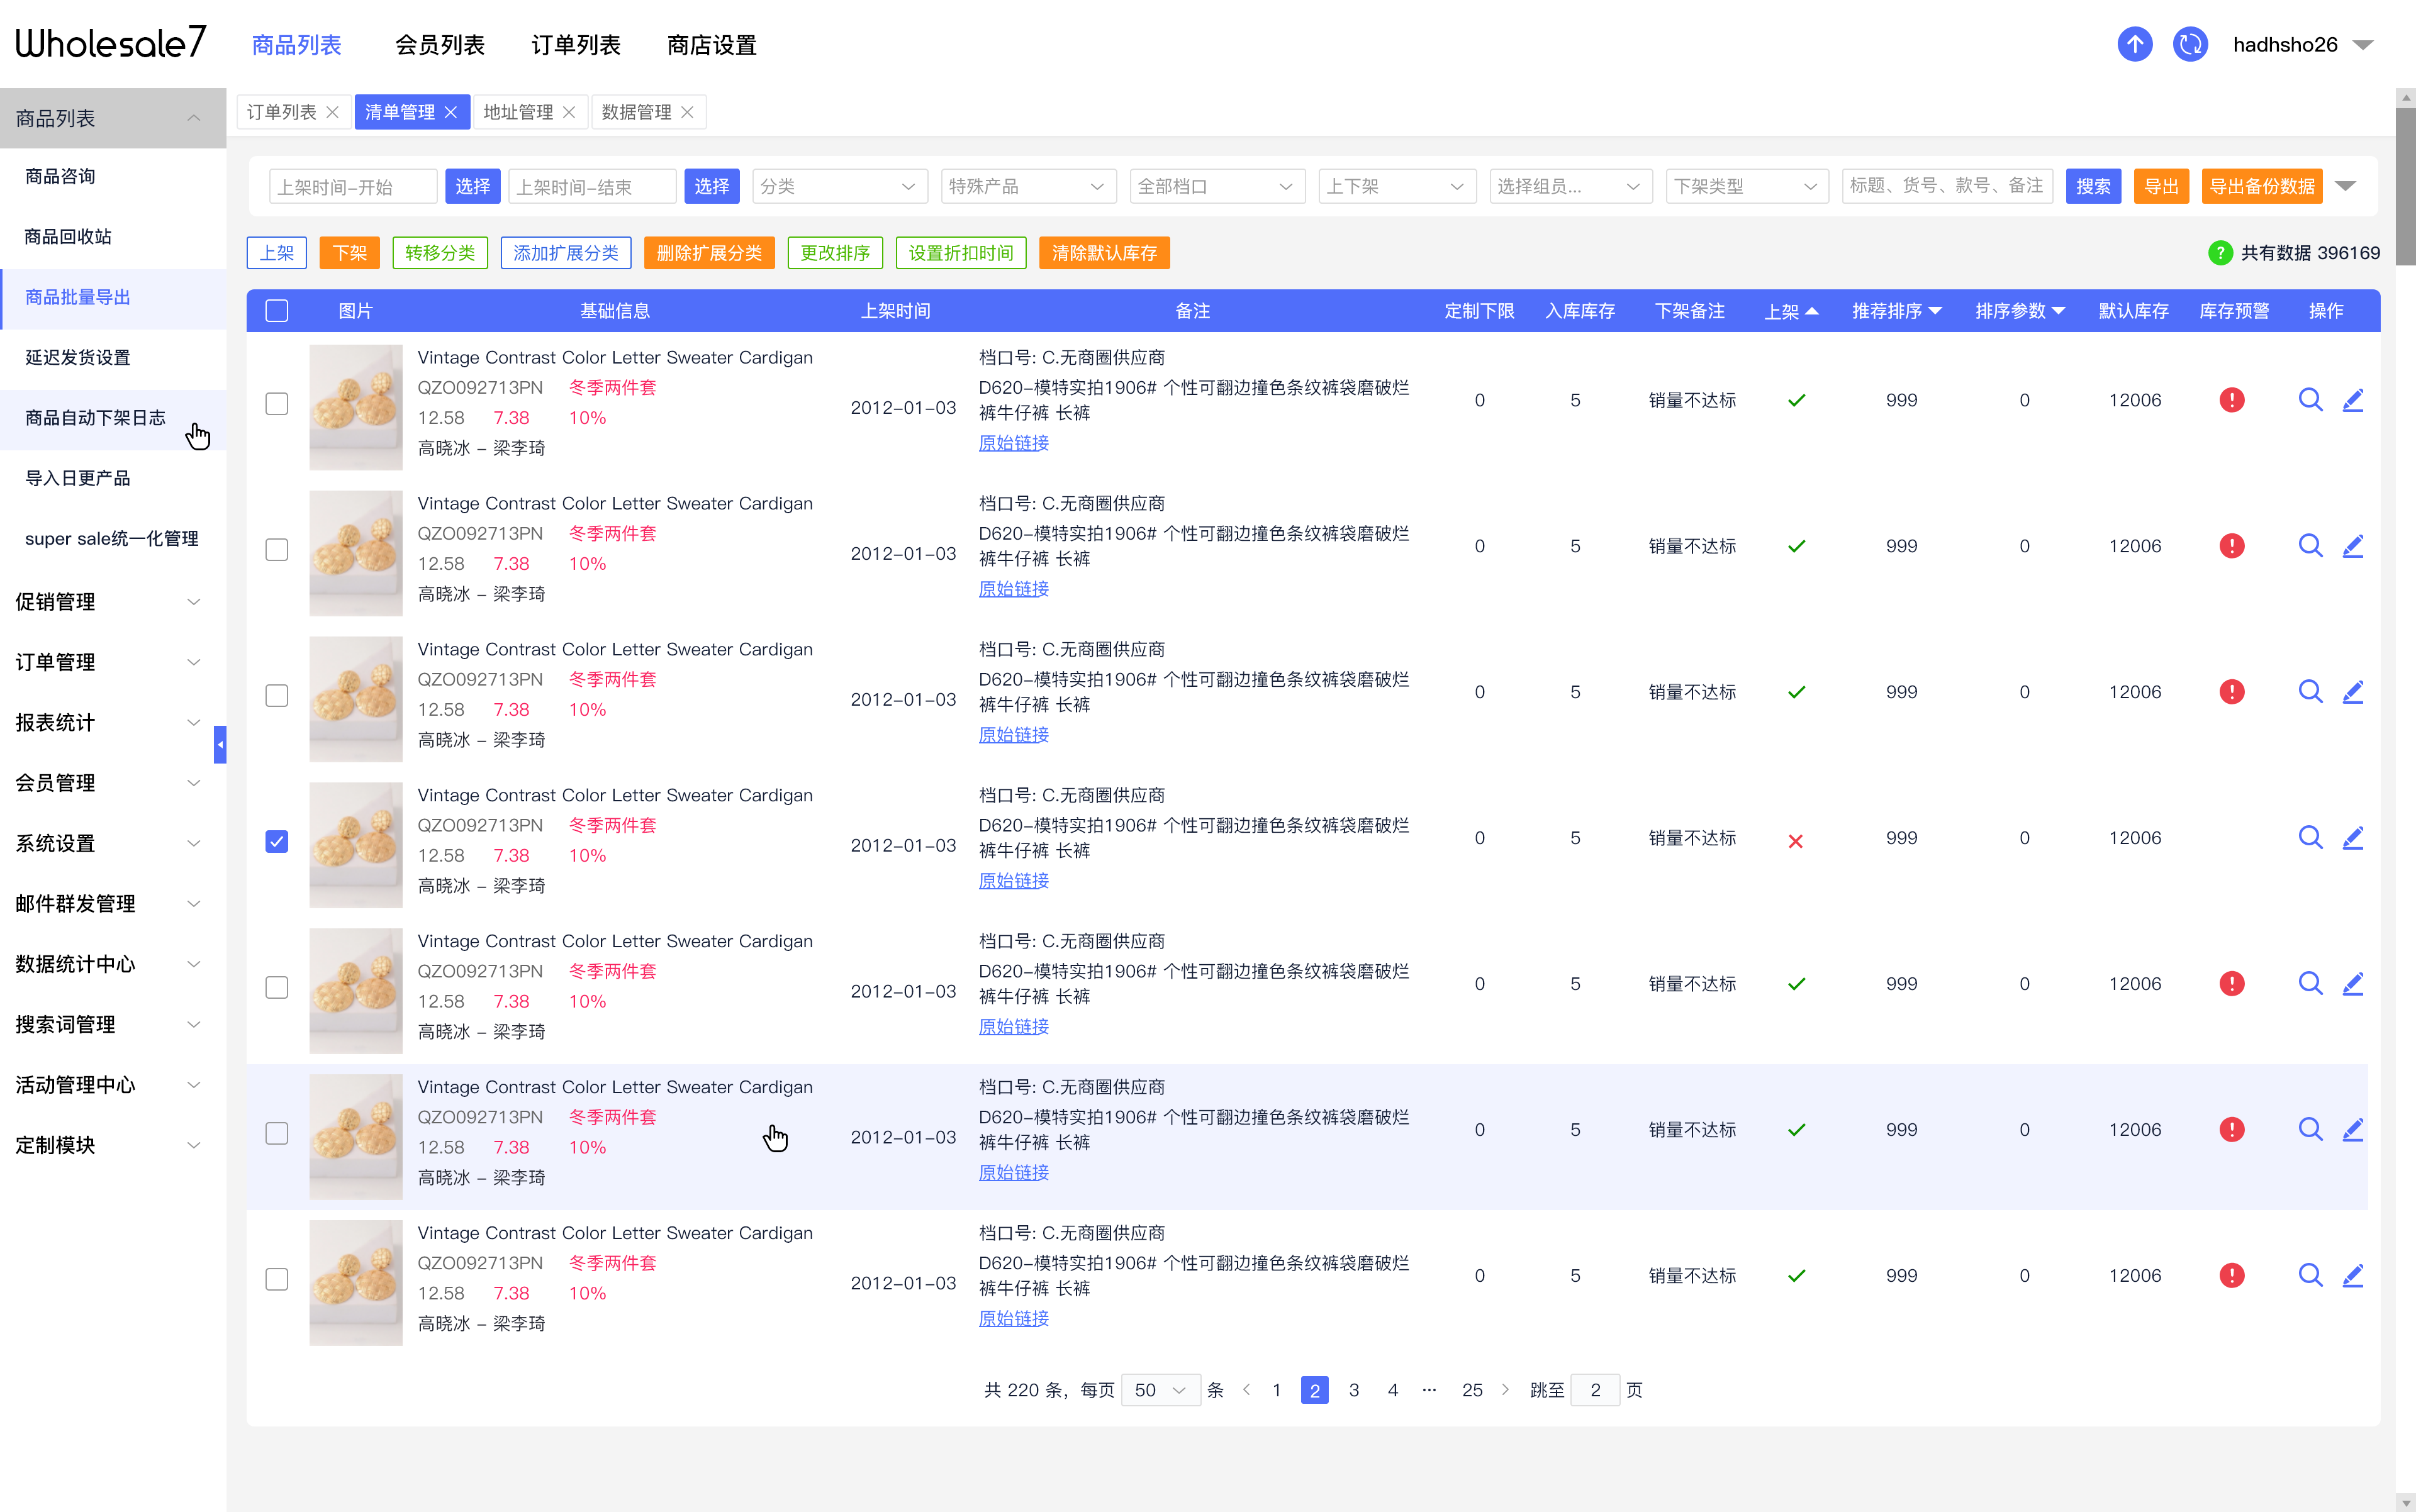Click the orange 下架 action button
The width and height of the screenshot is (2416, 1512).
(349, 253)
